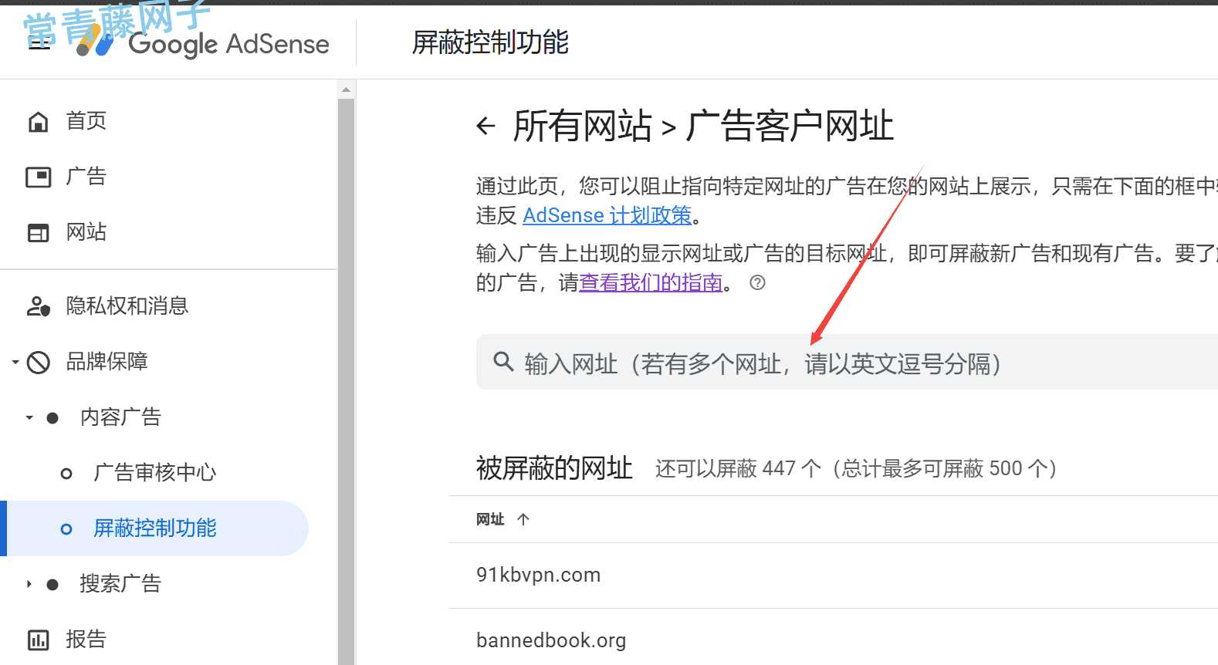Focus the 输入网址 input field
This screenshot has height=665, width=1218.
point(847,362)
